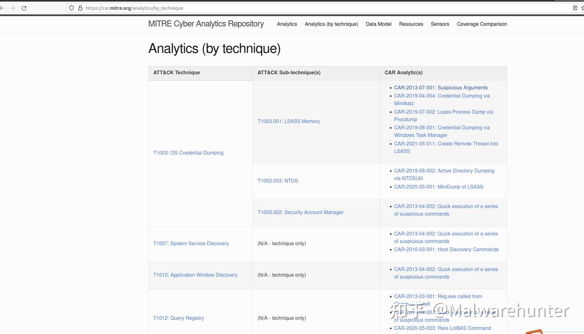Open CAR-2013-04-002 in System Service Discovery row
The height and width of the screenshot is (334, 584).
(446, 237)
